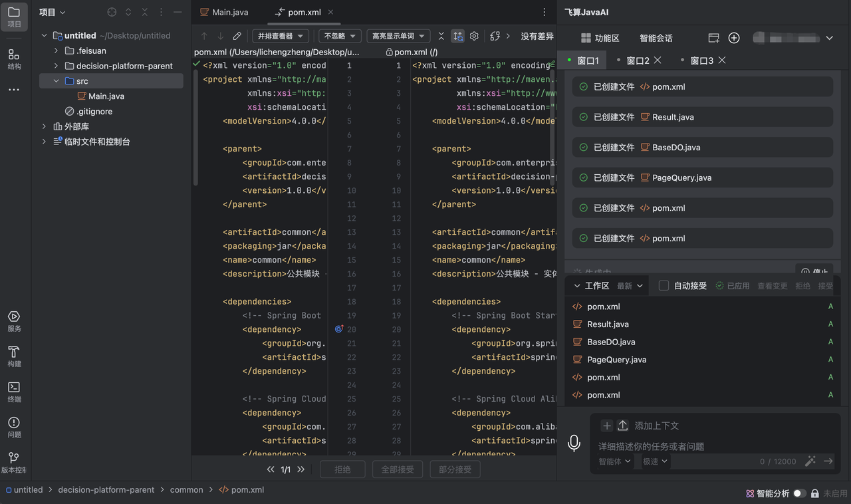
Task: Click the pencil edit icon in diff toolbar
Action: point(237,36)
